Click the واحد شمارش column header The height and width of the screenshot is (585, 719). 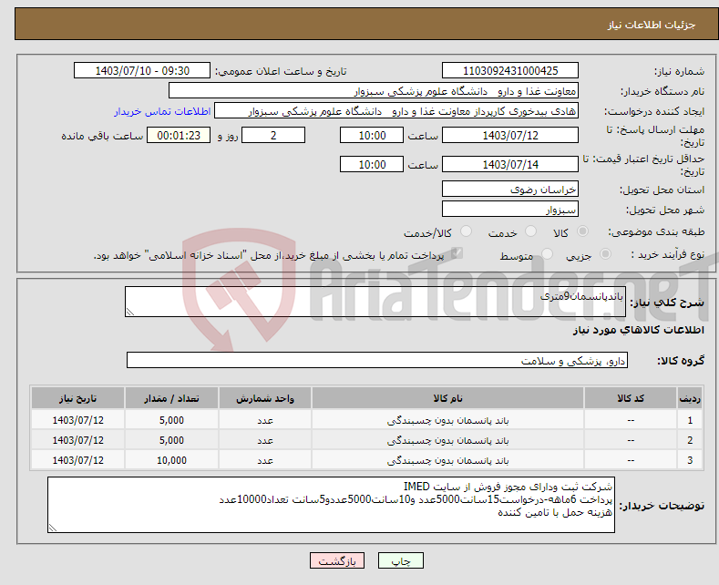coord(265,398)
